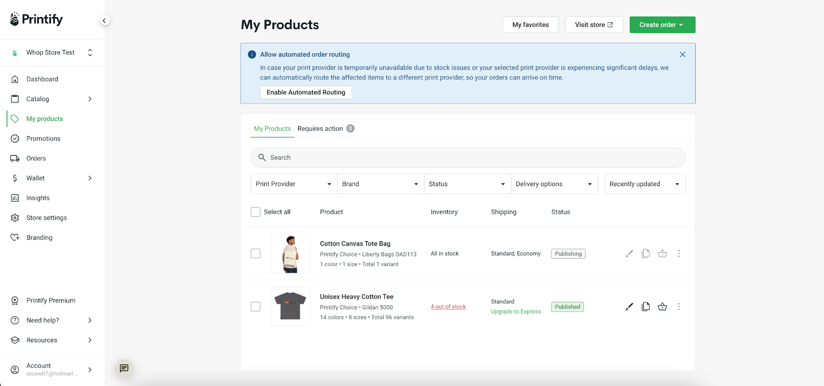Open Orders in the sidebar
Image resolution: width=824 pixels, height=386 pixels.
coord(36,158)
